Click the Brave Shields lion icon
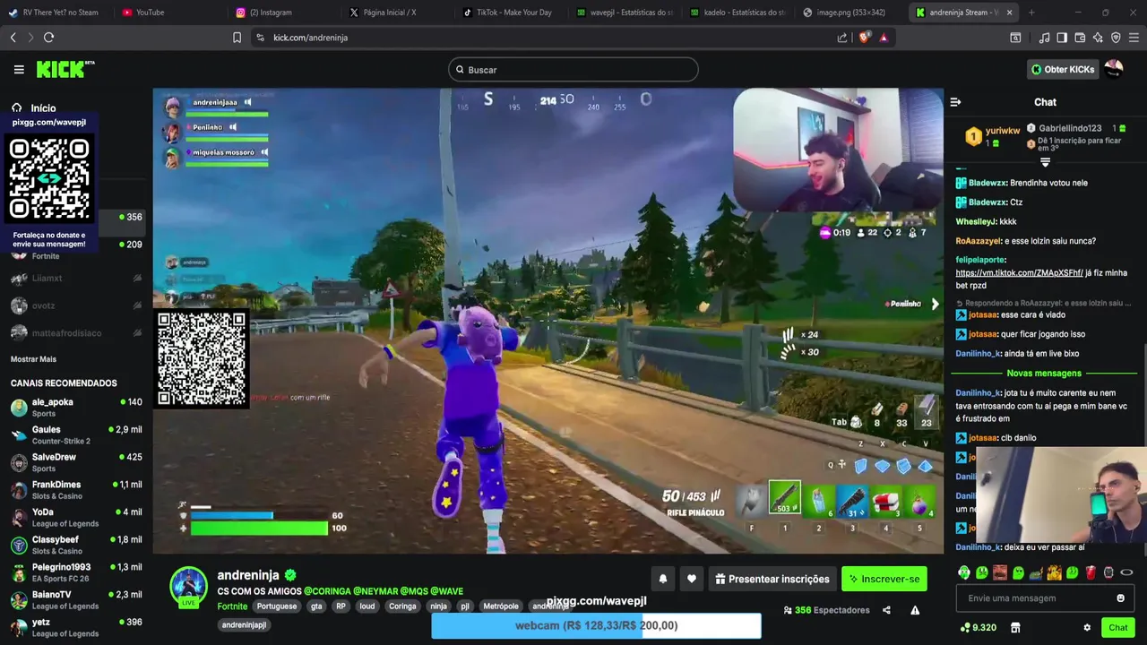This screenshot has width=1147, height=645. tap(864, 38)
